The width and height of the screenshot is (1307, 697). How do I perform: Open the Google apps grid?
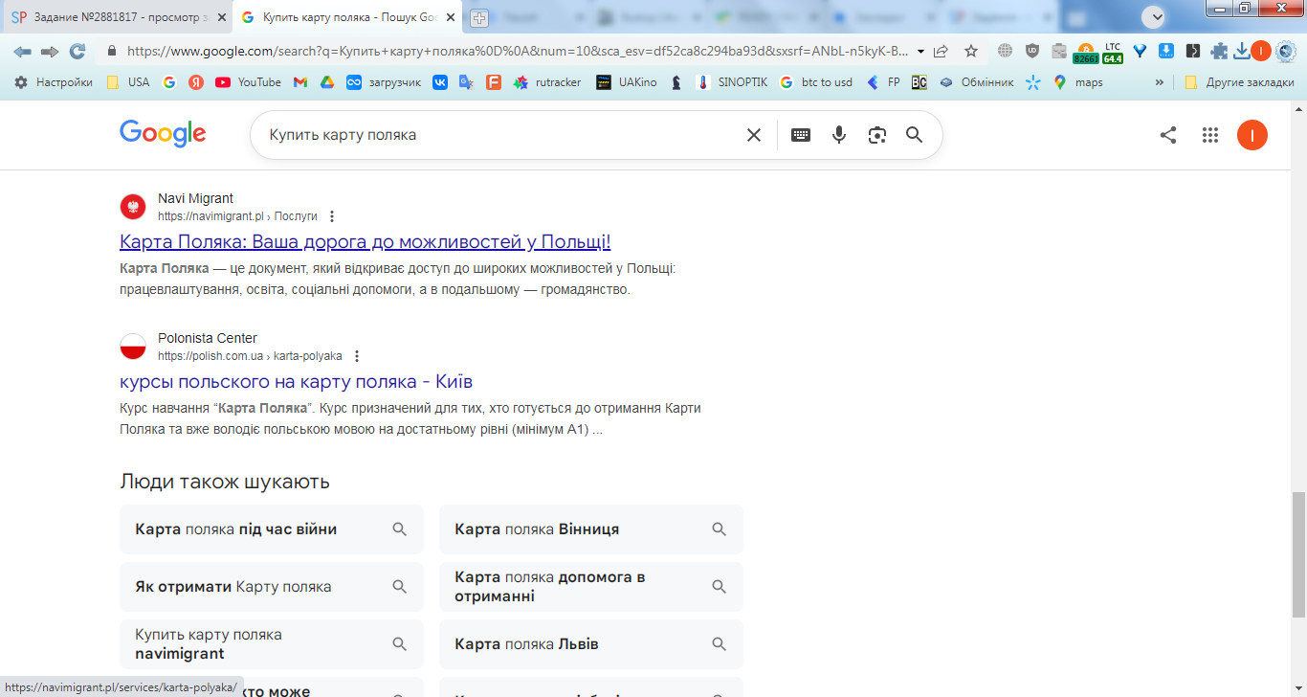pyautogui.click(x=1210, y=135)
